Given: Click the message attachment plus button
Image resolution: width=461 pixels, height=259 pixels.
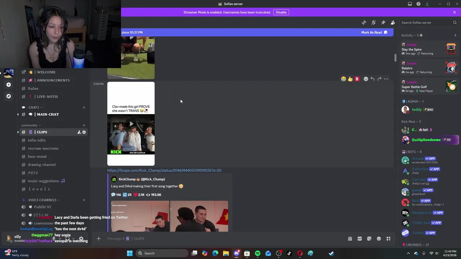Looking at the screenshot, I should coord(98,238).
